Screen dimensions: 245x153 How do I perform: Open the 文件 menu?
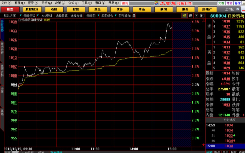[6, 3]
